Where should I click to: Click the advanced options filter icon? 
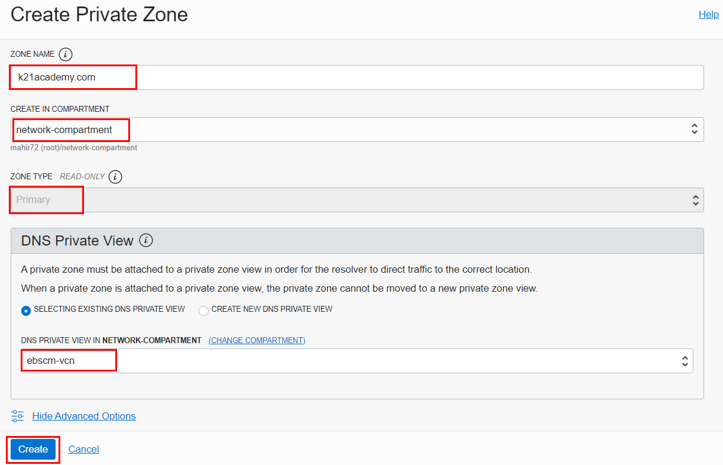[17, 416]
